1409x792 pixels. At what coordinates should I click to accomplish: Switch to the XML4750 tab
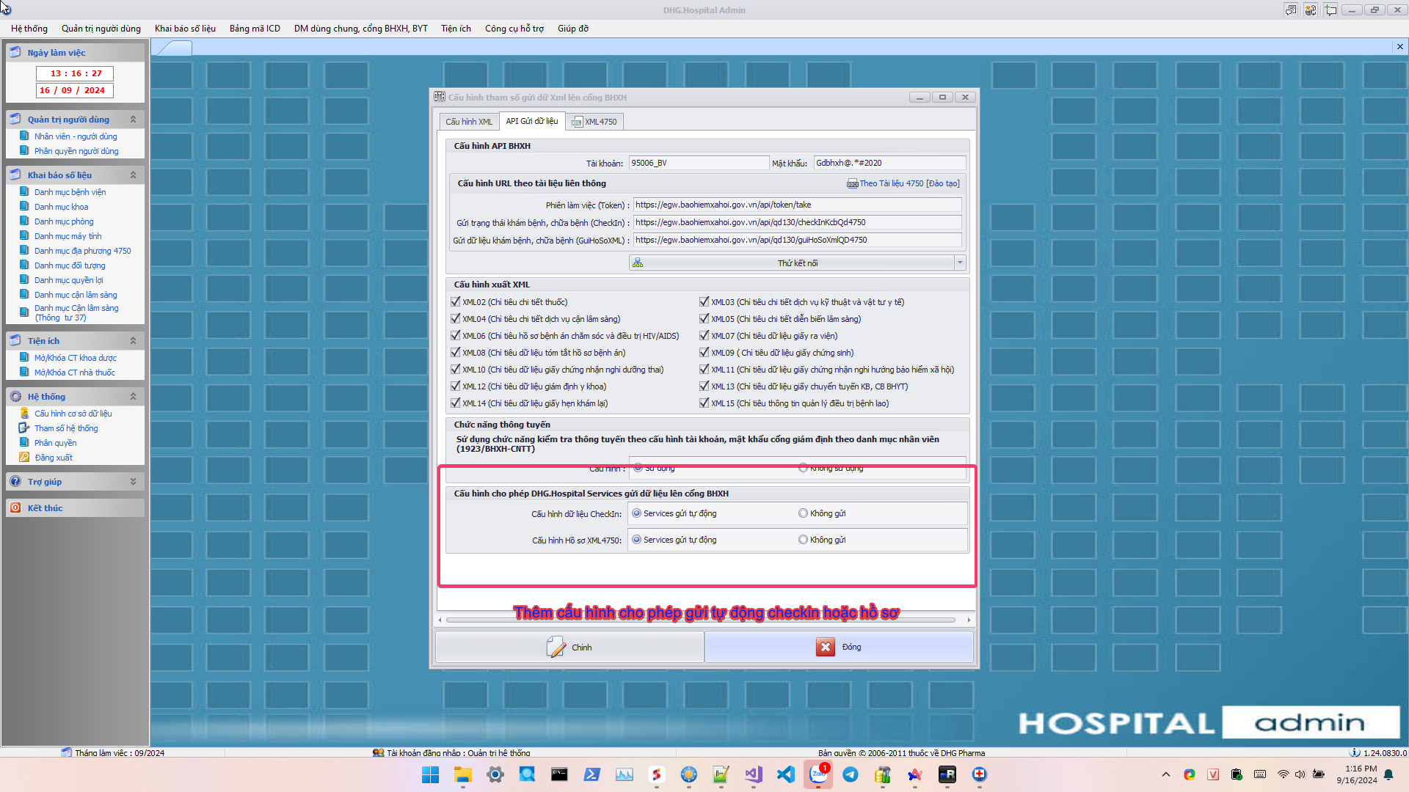pos(594,122)
